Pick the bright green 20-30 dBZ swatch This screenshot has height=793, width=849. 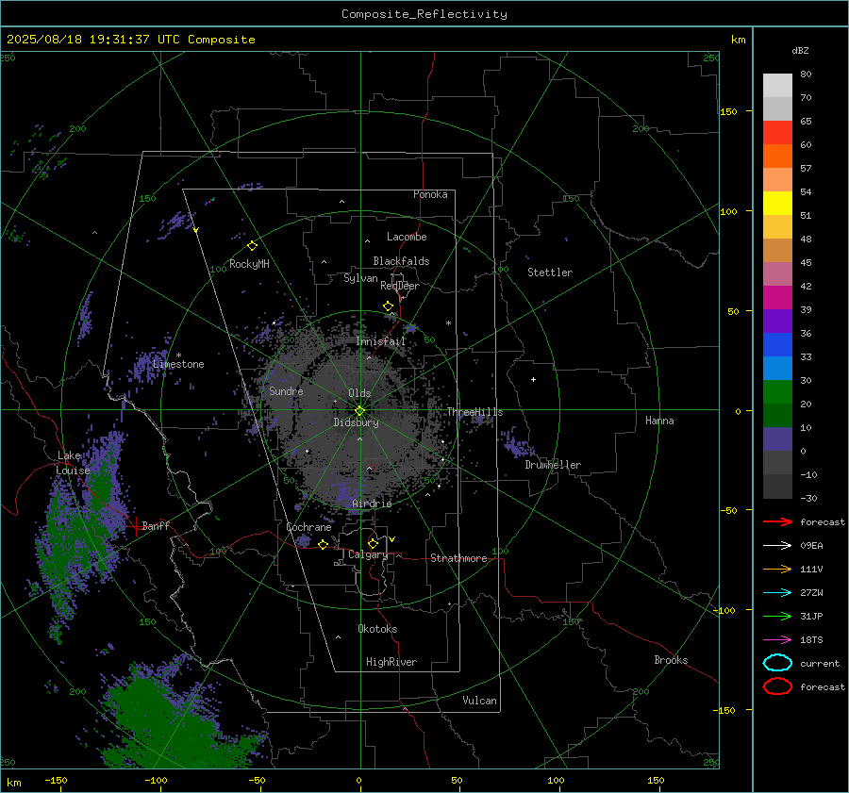click(777, 392)
